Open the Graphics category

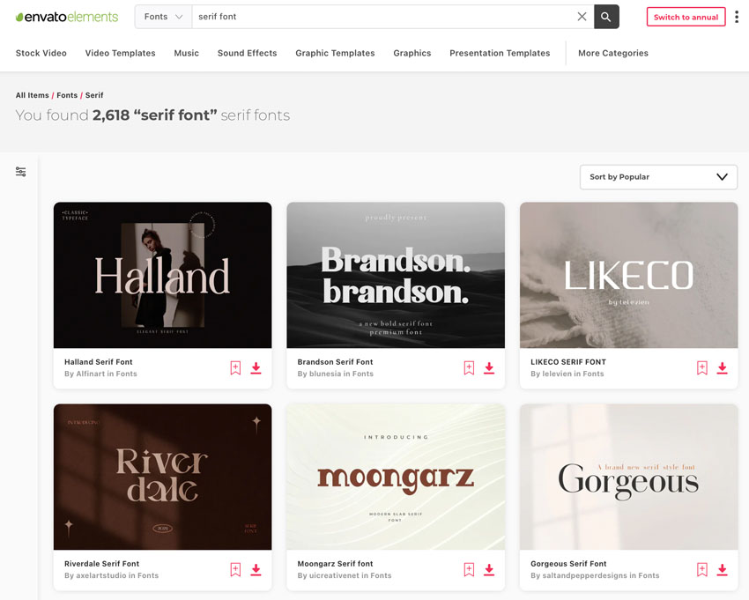(412, 53)
